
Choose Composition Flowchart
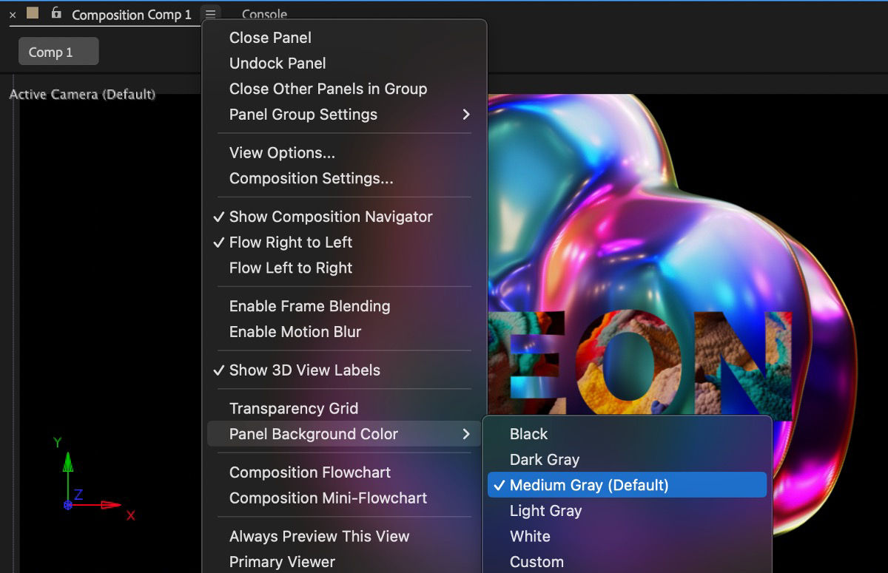click(x=311, y=472)
